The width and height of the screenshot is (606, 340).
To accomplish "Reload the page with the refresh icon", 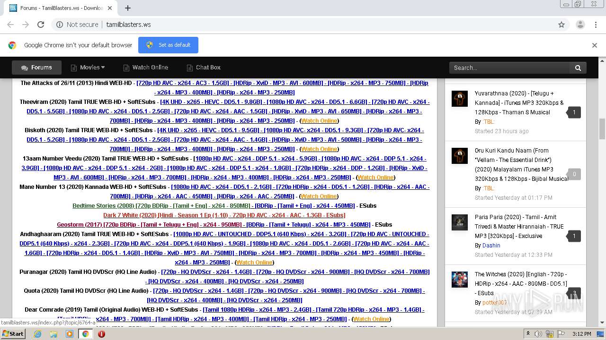I will pyautogui.click(x=41, y=25).
